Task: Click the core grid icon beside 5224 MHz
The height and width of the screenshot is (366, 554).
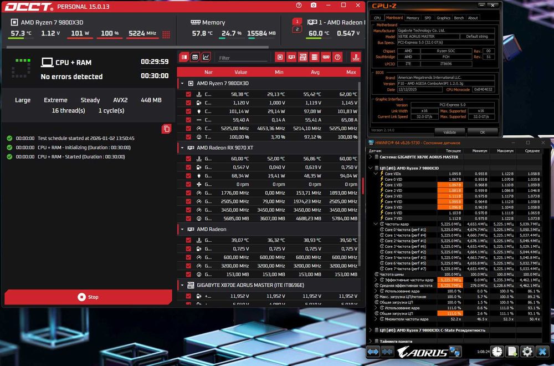Action: click(x=166, y=34)
